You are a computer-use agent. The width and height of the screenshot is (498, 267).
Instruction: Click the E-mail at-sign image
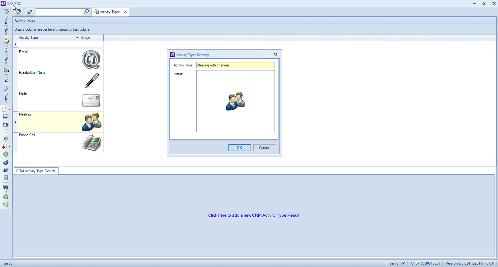click(91, 60)
